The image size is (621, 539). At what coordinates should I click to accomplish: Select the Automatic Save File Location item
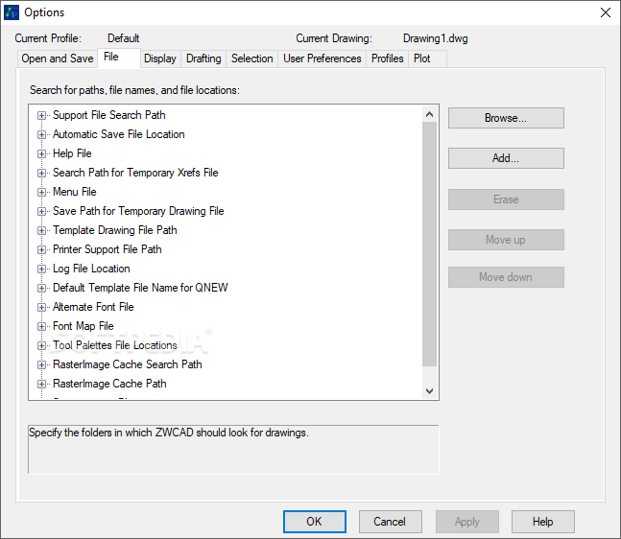click(x=119, y=134)
